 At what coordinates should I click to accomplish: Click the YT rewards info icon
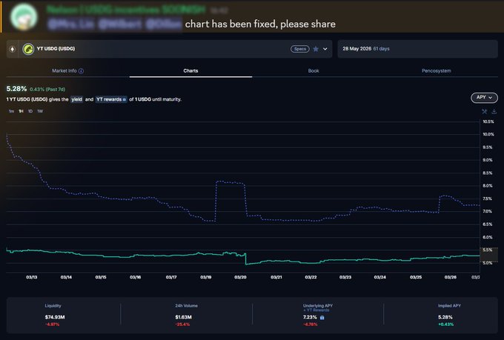(124, 99)
